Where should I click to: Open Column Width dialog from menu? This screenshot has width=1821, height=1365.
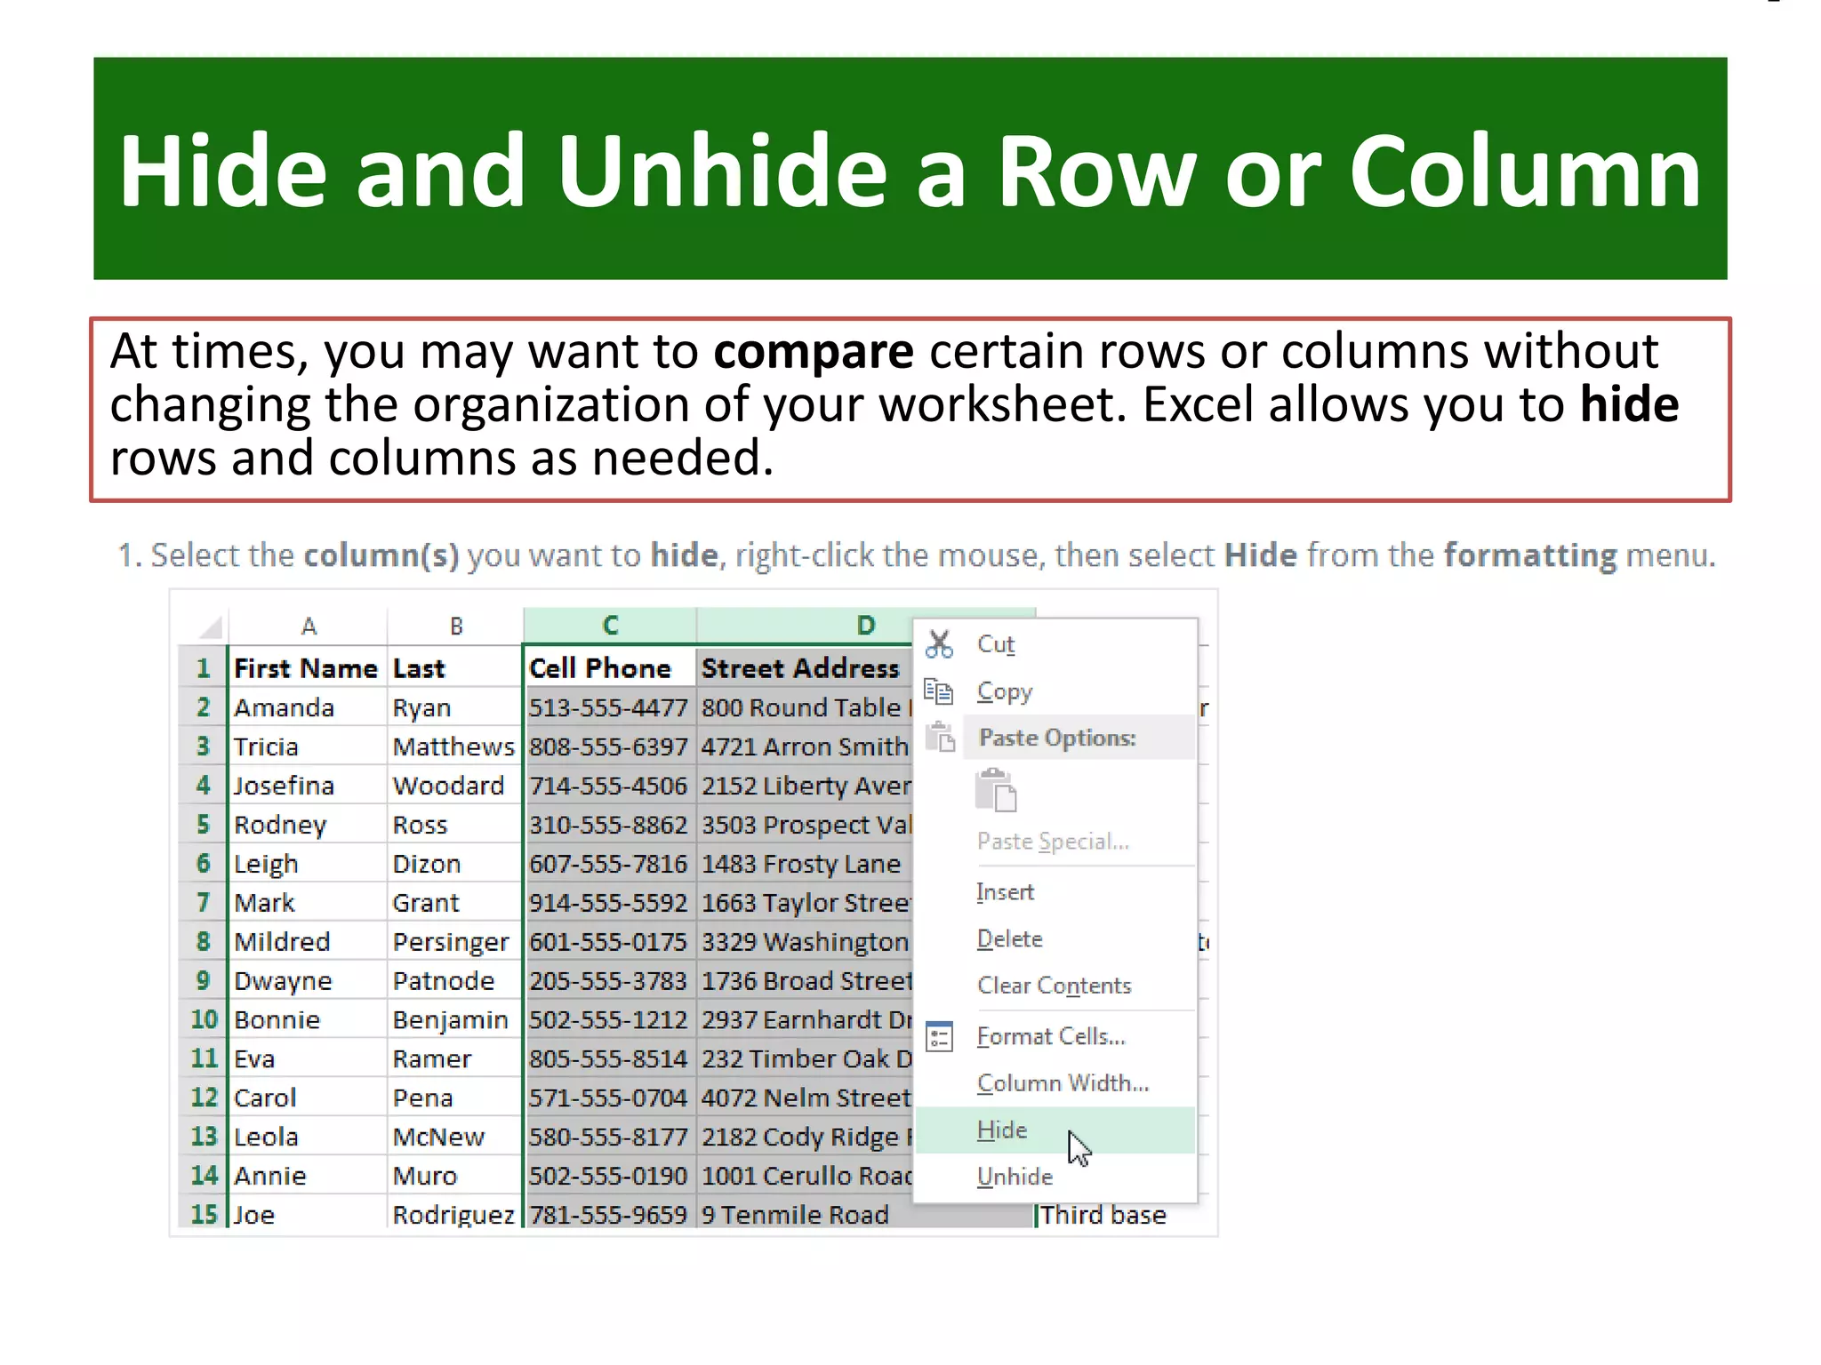coord(1063,1083)
